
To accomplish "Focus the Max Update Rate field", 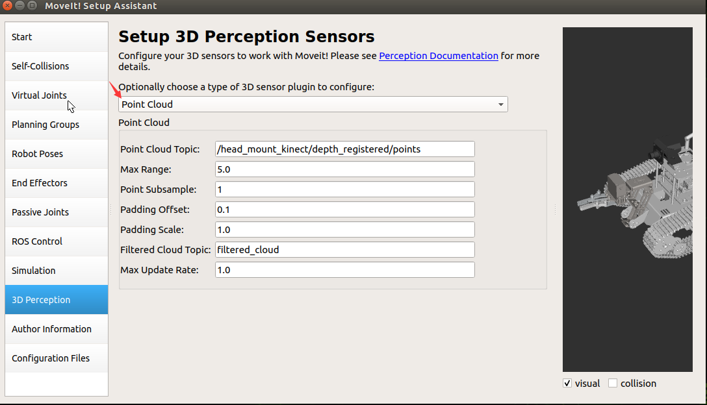I will [x=345, y=270].
